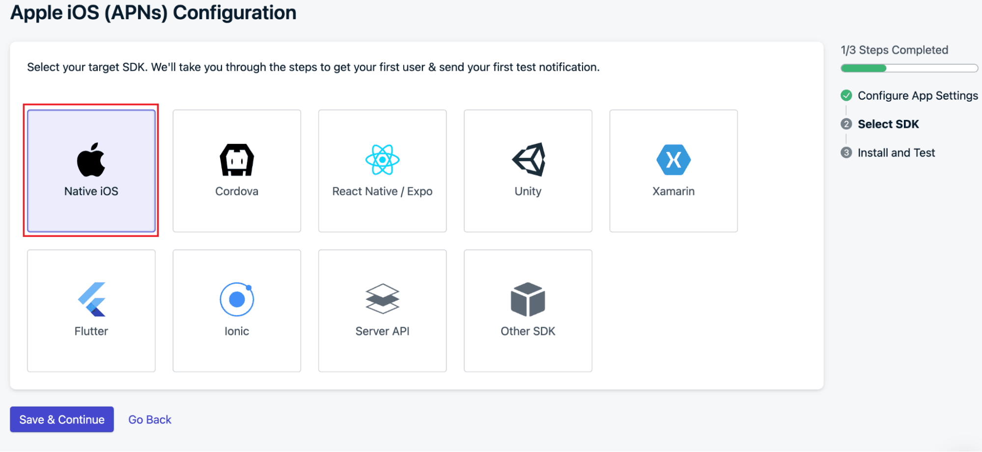The height and width of the screenshot is (452, 982).
Task: Click the React Native / Expo label
Action: (x=382, y=191)
